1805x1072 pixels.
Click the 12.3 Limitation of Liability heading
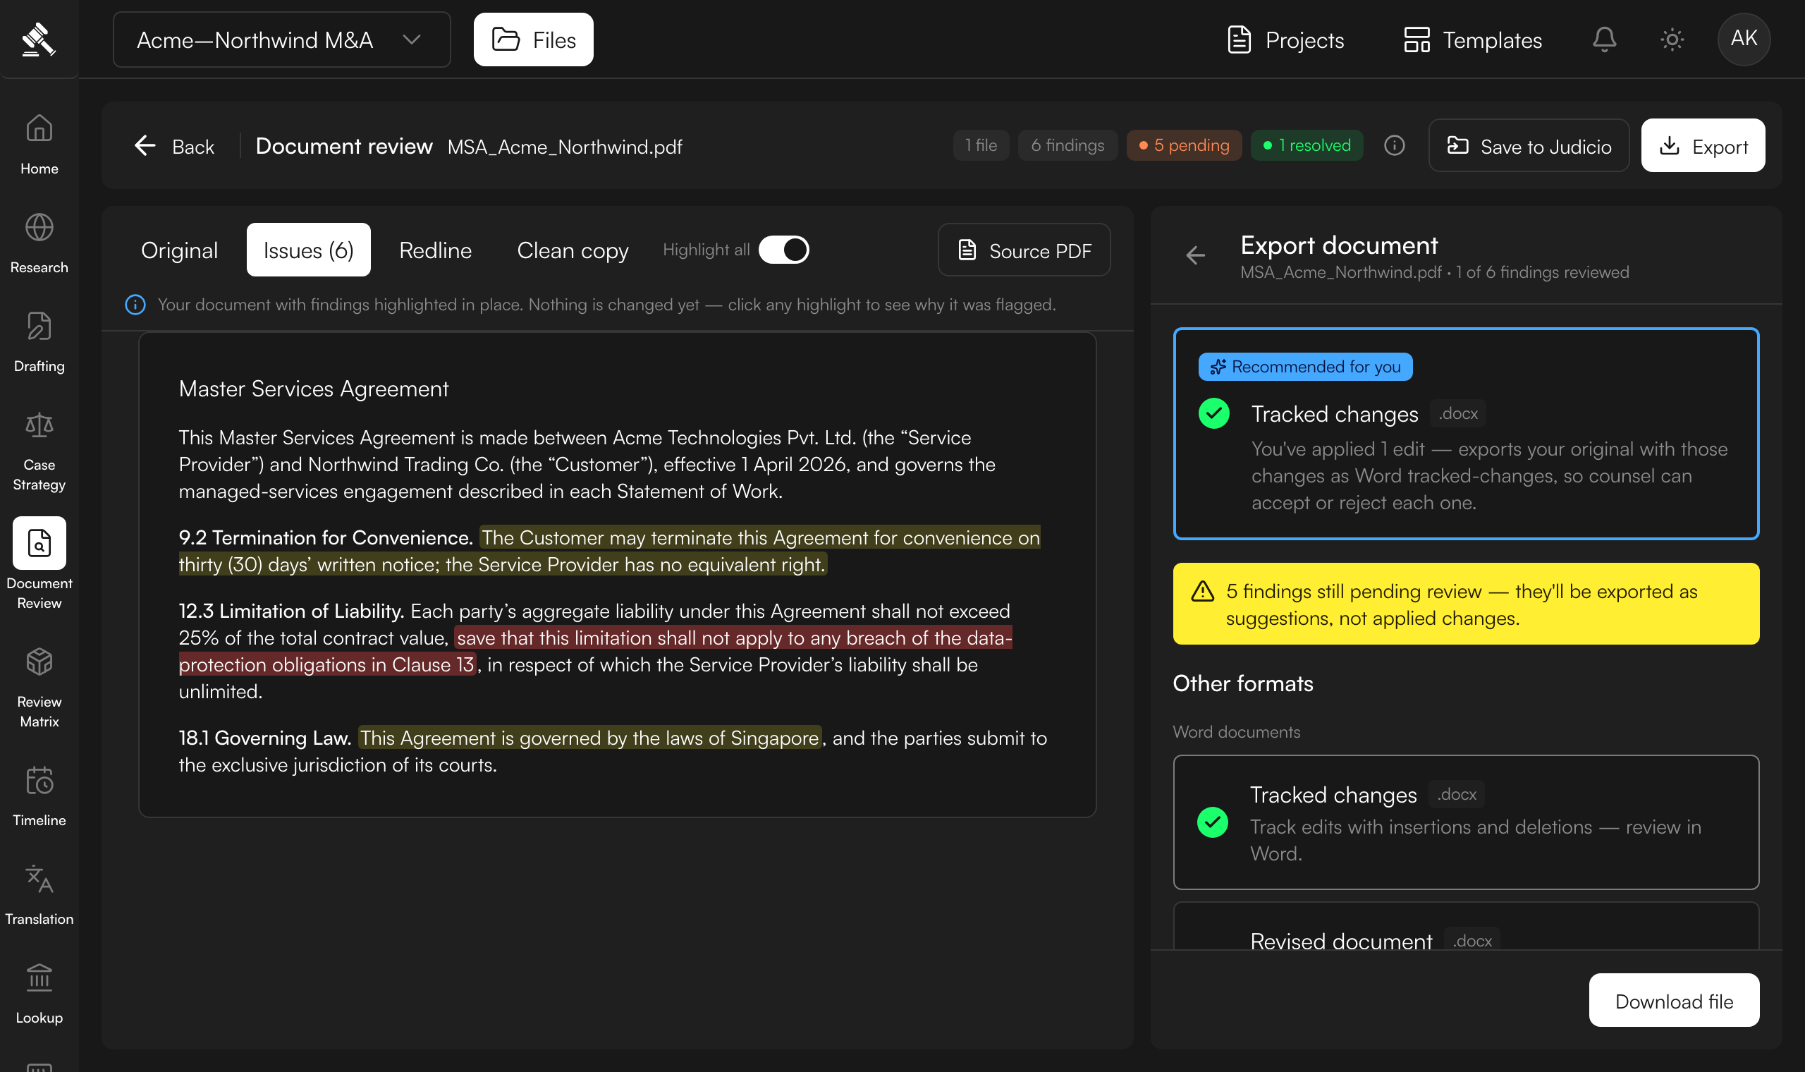pyautogui.click(x=291, y=611)
